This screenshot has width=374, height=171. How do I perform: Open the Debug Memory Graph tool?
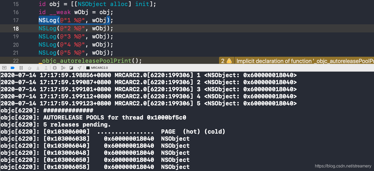[63, 68]
